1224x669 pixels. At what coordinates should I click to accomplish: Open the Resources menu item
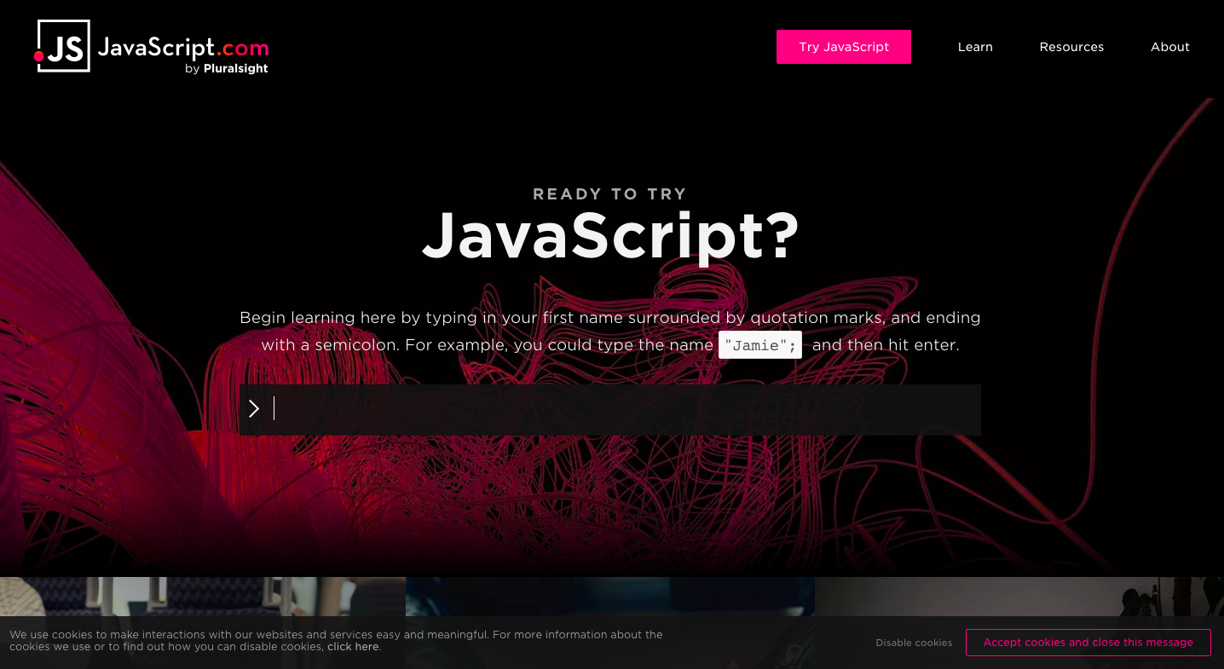[1071, 47]
